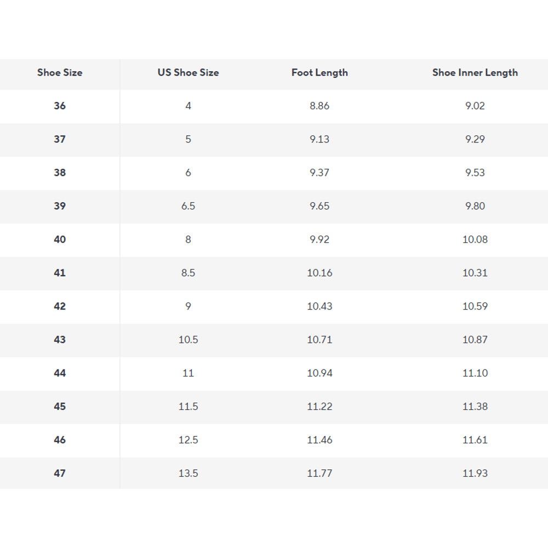Click shoe size 46 cell
The image size is (548, 548).
(x=60, y=440)
